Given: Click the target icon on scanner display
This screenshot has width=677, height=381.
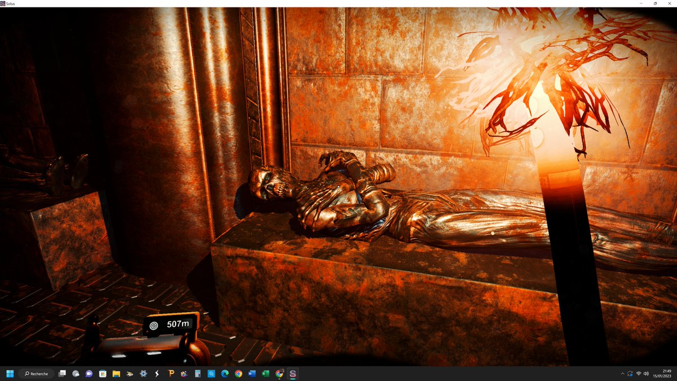Looking at the screenshot, I should click(154, 326).
